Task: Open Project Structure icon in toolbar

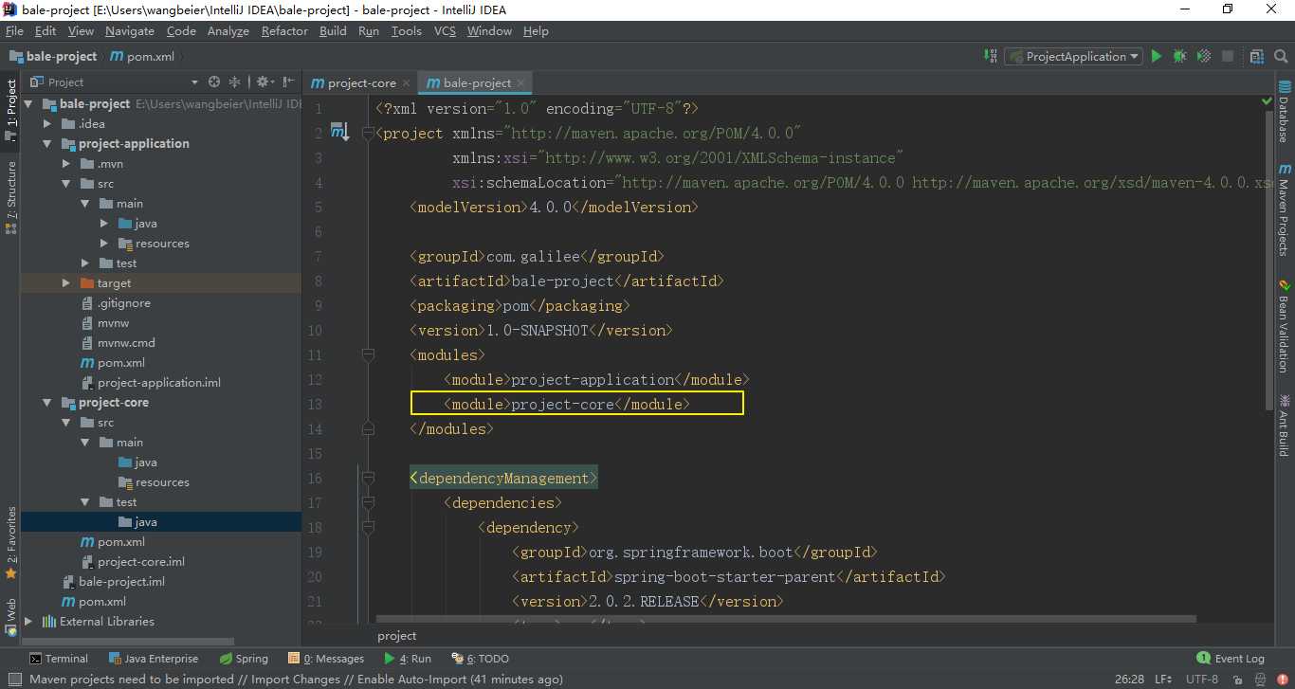Action: 1257,57
